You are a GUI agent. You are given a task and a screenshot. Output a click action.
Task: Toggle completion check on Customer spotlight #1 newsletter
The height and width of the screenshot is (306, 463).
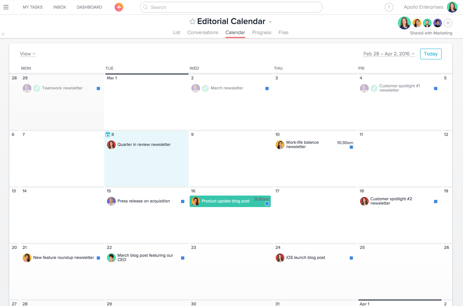pyautogui.click(x=374, y=88)
